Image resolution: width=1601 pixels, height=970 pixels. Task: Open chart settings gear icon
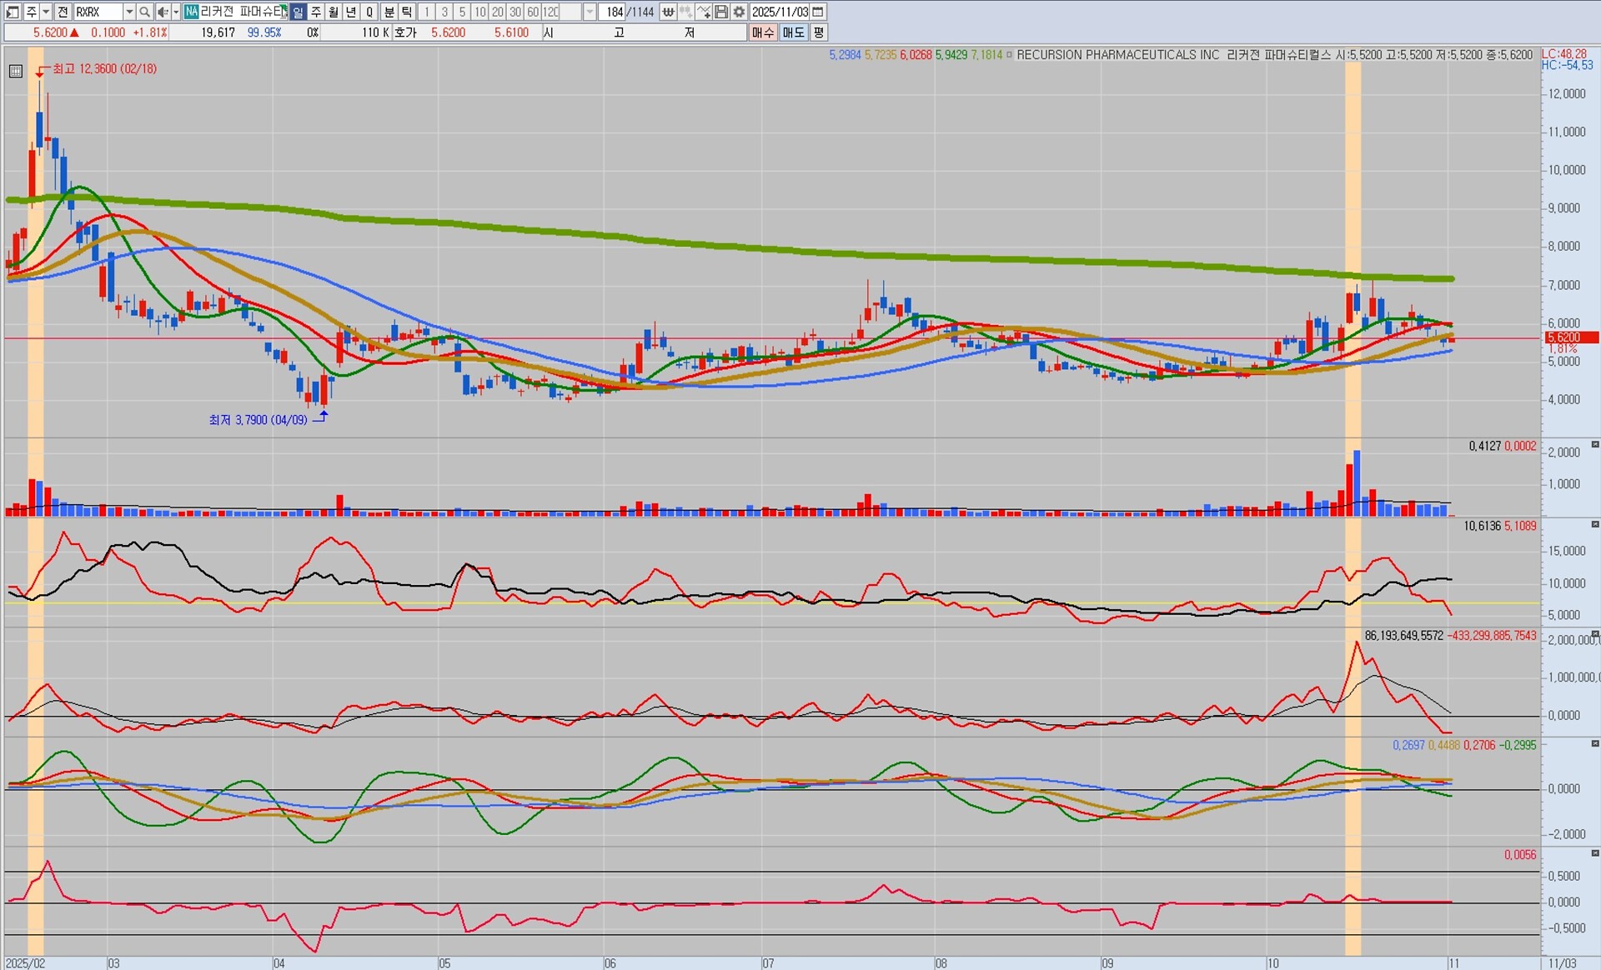739,12
